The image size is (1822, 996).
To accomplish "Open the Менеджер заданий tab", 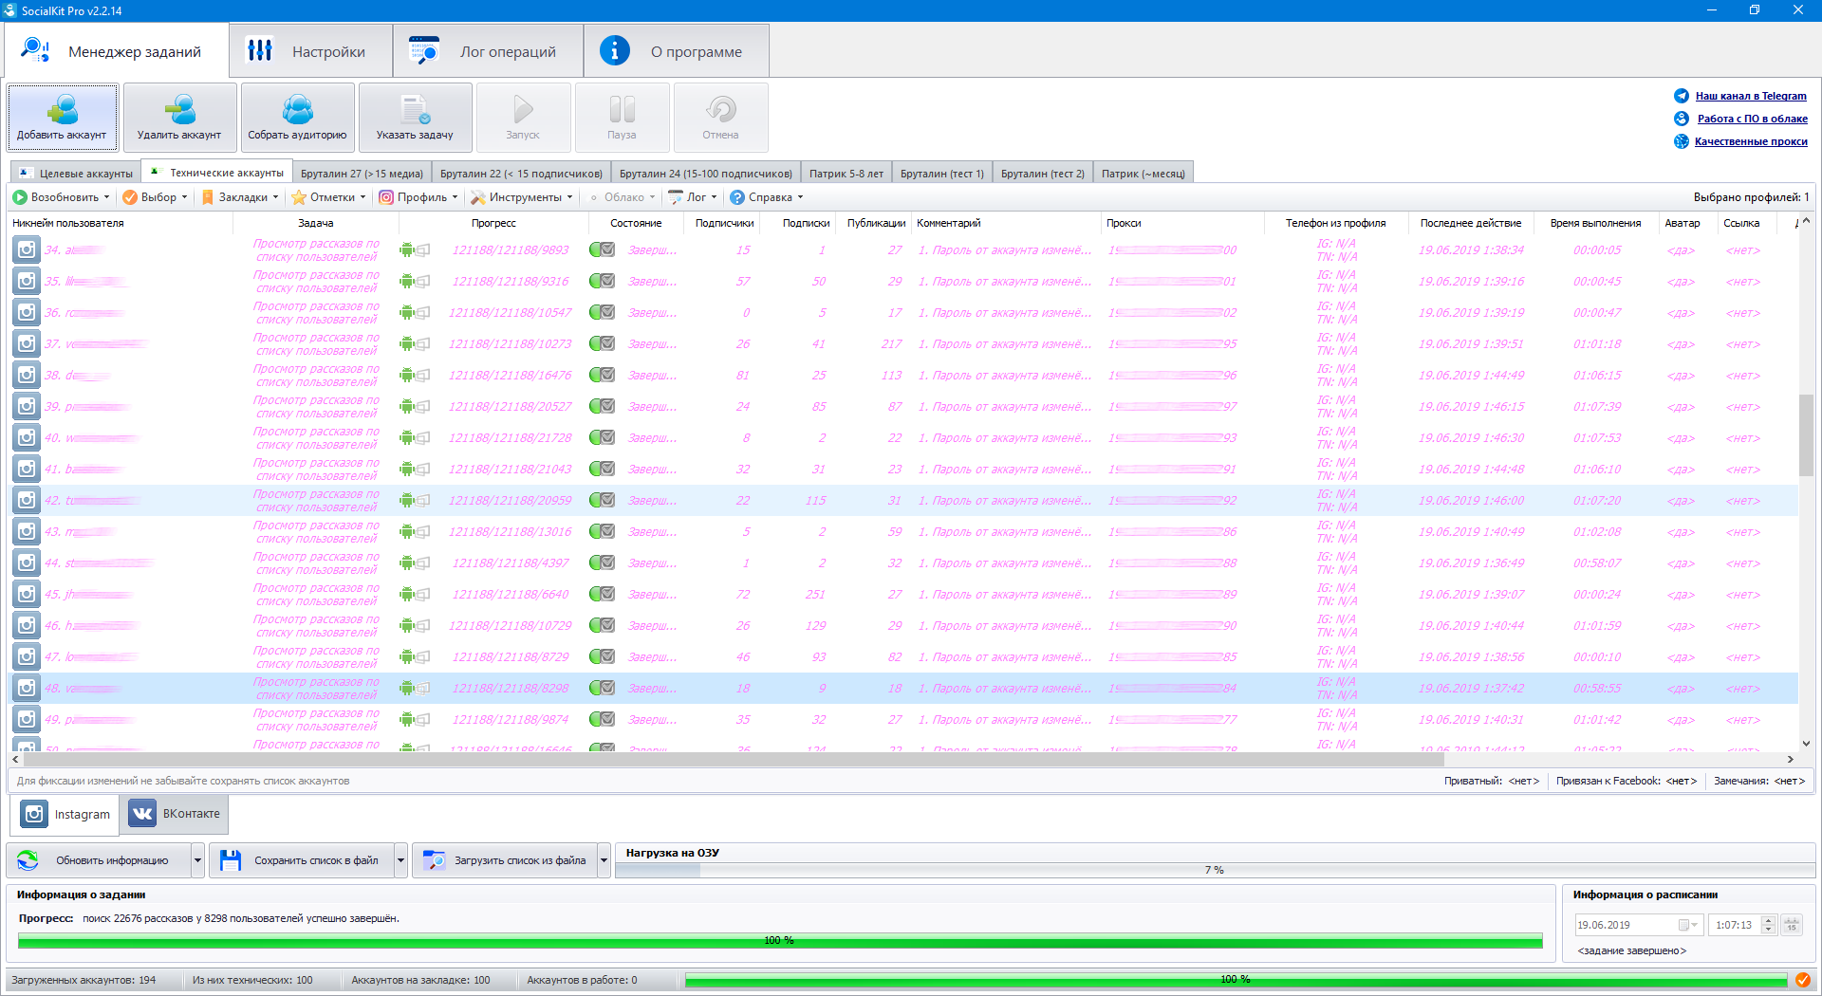I will tap(116, 51).
